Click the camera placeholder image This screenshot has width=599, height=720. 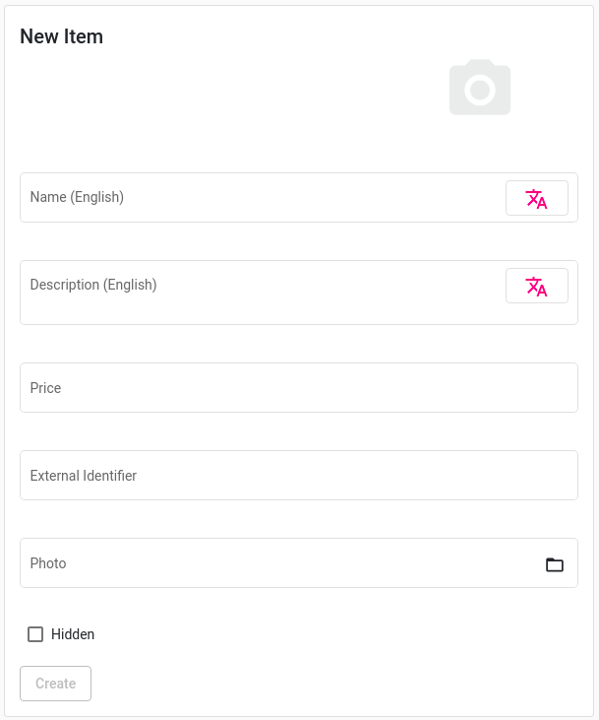coord(480,87)
